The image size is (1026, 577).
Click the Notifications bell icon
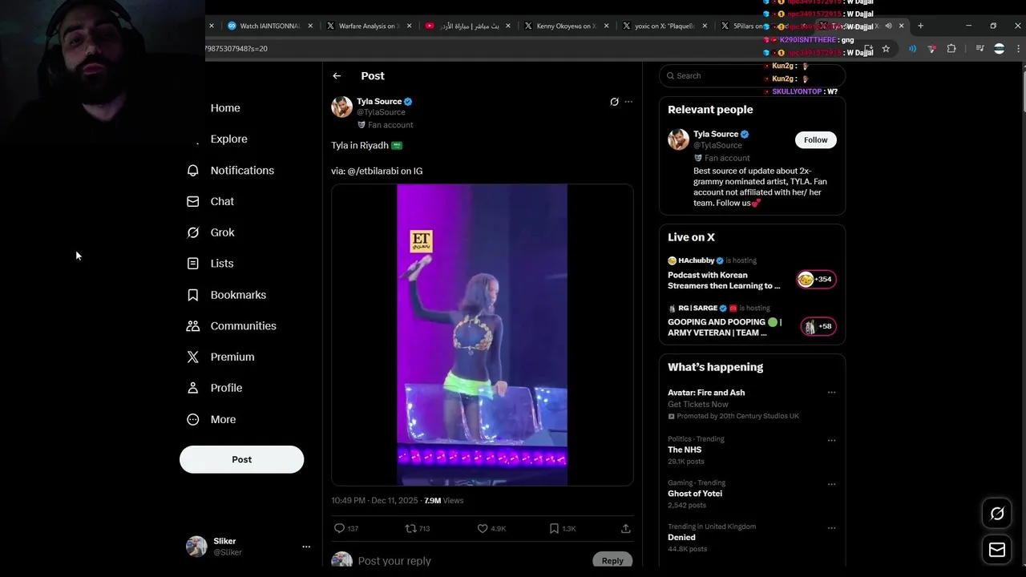pyautogui.click(x=192, y=171)
